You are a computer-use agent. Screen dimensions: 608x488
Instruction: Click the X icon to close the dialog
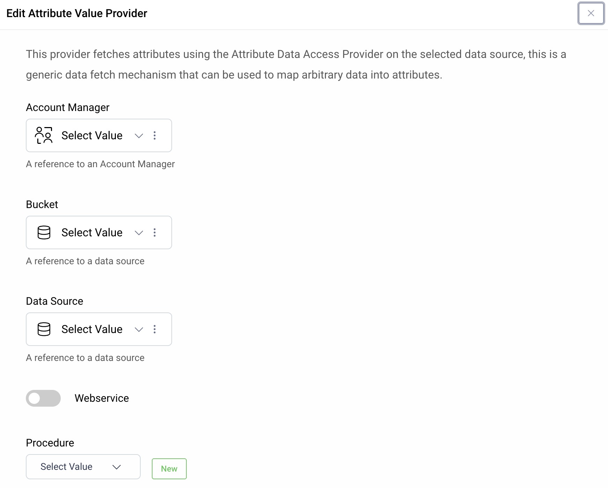[x=591, y=14]
